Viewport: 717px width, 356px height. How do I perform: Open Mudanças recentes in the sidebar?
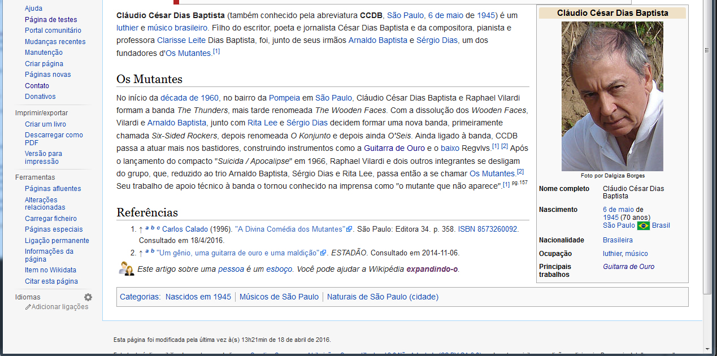coord(55,42)
